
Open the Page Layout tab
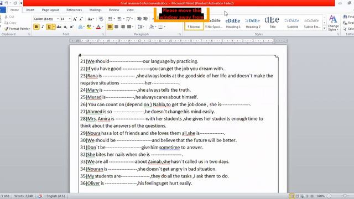(x=50, y=10)
